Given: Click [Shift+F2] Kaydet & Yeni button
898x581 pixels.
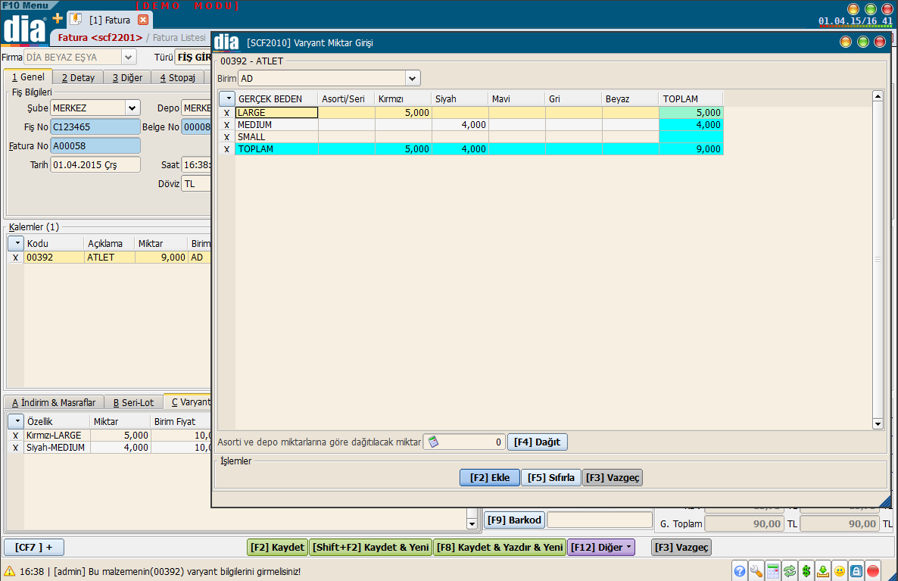Looking at the screenshot, I should (370, 547).
